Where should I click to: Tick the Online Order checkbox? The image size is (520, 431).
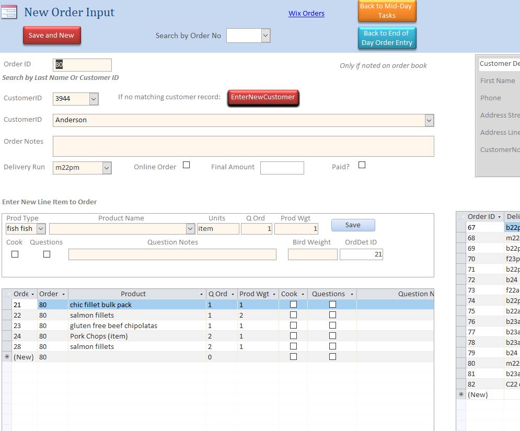186,165
